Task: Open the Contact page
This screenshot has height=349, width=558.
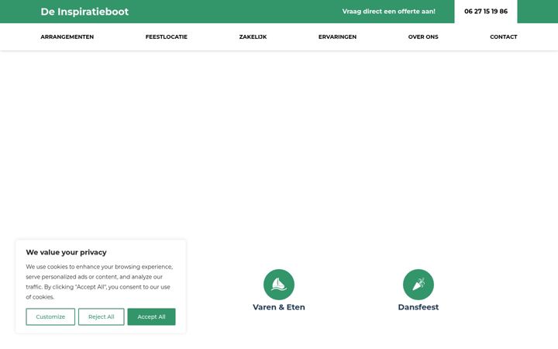Action: pos(504,36)
